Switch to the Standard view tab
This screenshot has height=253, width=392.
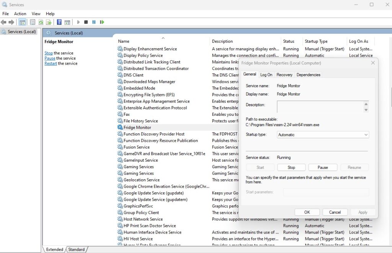[x=76, y=250]
